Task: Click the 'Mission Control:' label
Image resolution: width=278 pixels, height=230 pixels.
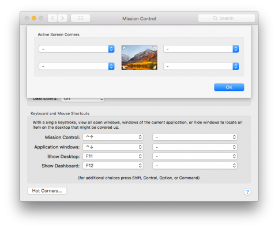Action: coord(62,137)
